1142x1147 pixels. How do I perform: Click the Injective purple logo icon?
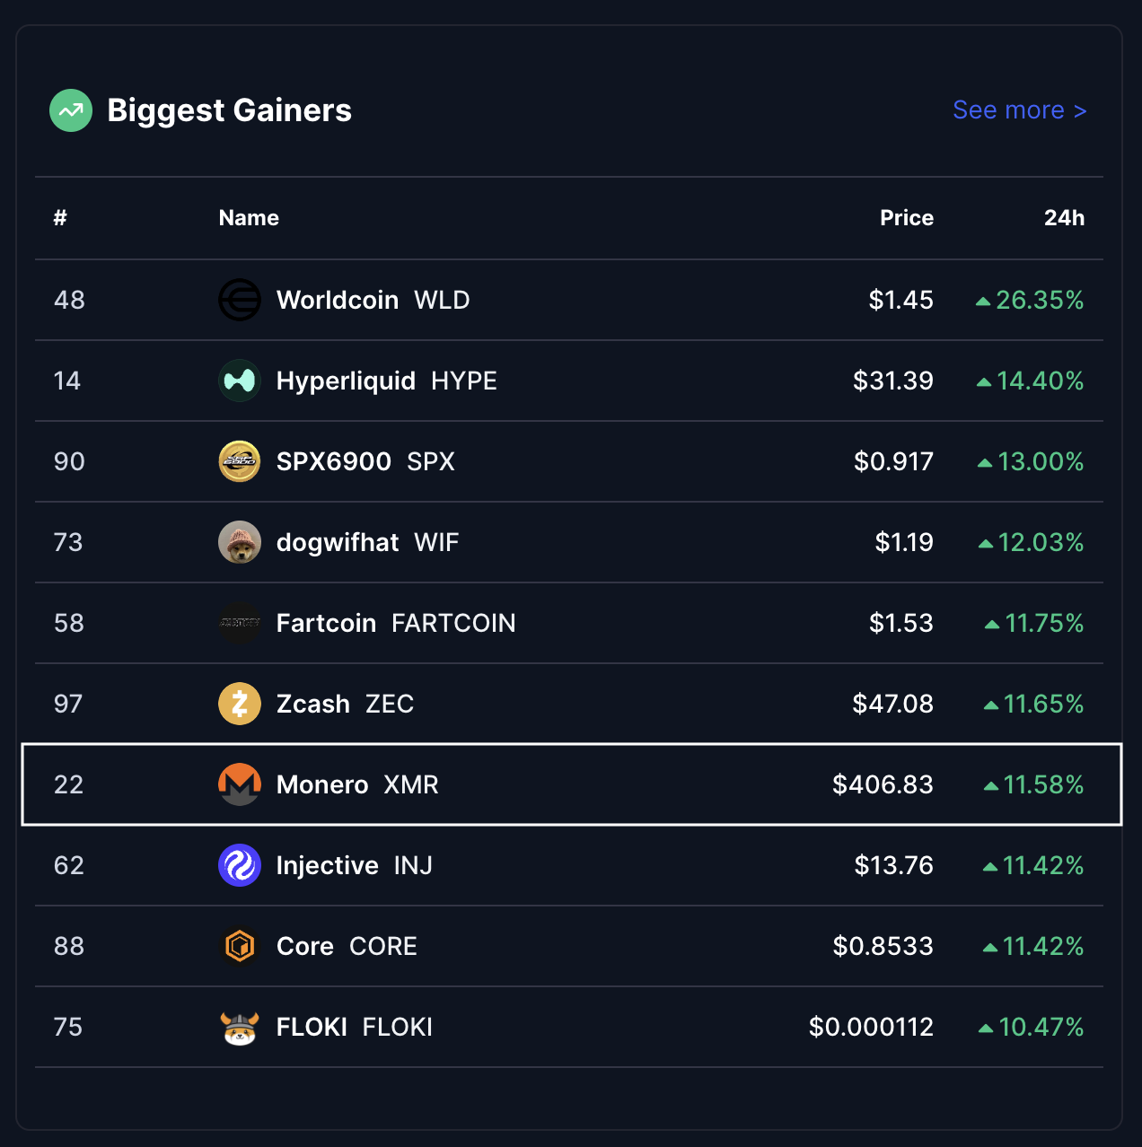coord(240,865)
